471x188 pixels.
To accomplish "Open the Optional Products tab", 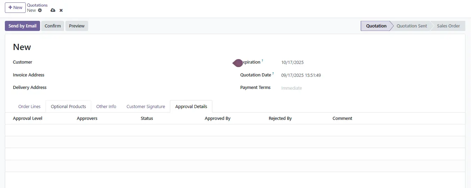I will [68, 107].
